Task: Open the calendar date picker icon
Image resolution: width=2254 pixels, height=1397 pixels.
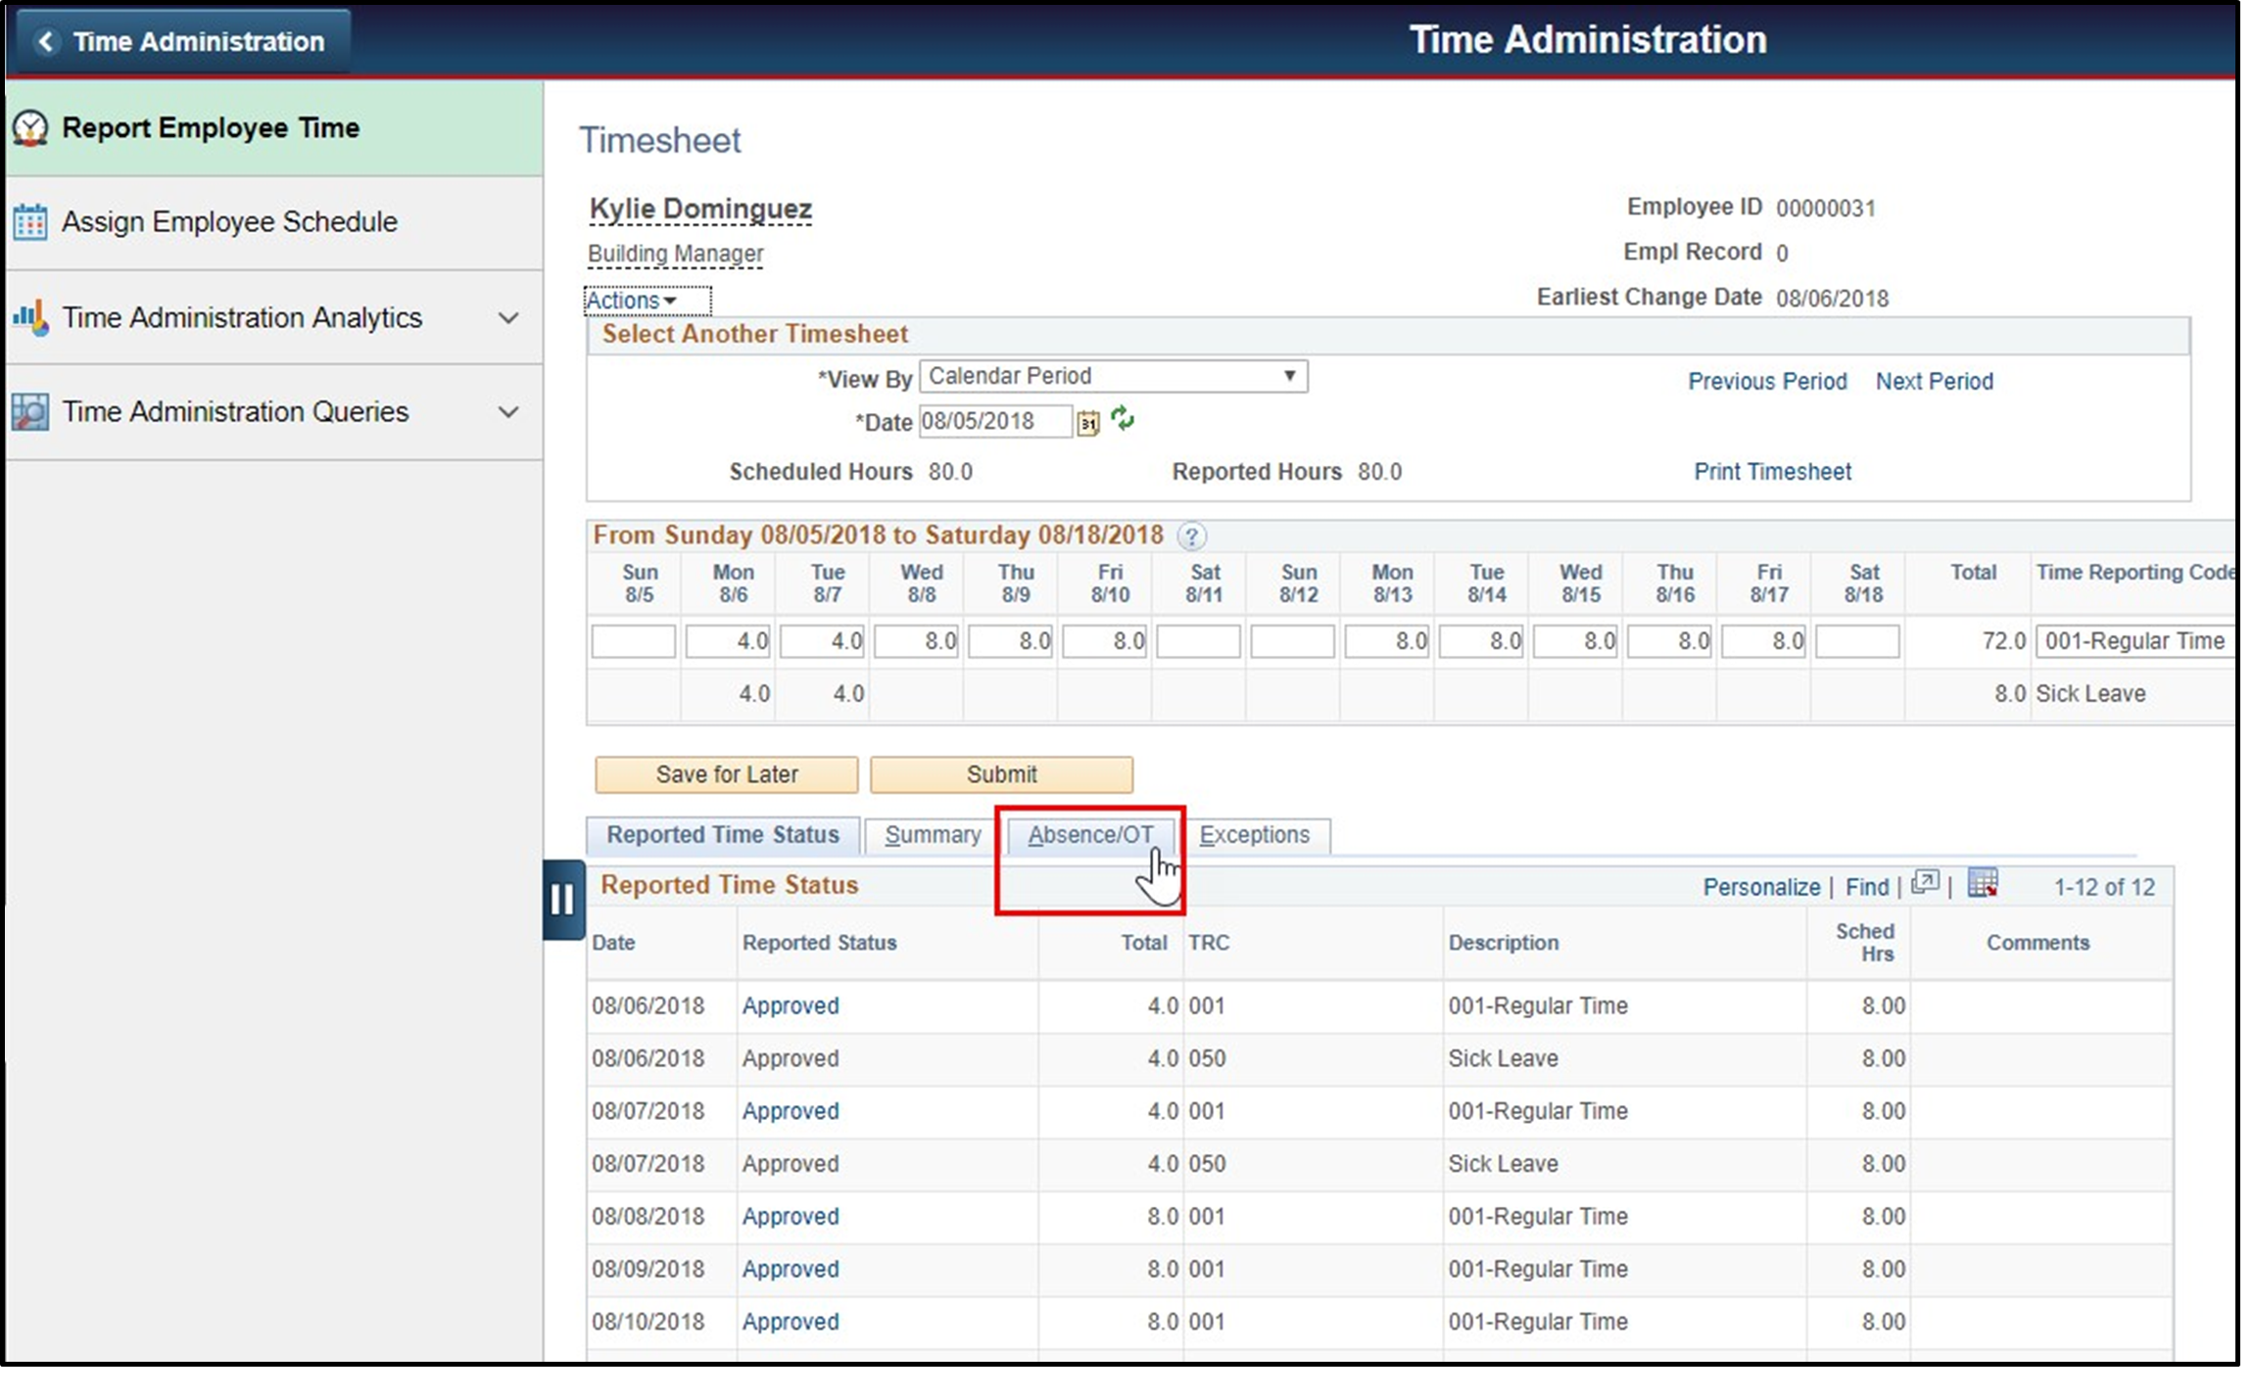Action: pyautogui.click(x=1089, y=422)
